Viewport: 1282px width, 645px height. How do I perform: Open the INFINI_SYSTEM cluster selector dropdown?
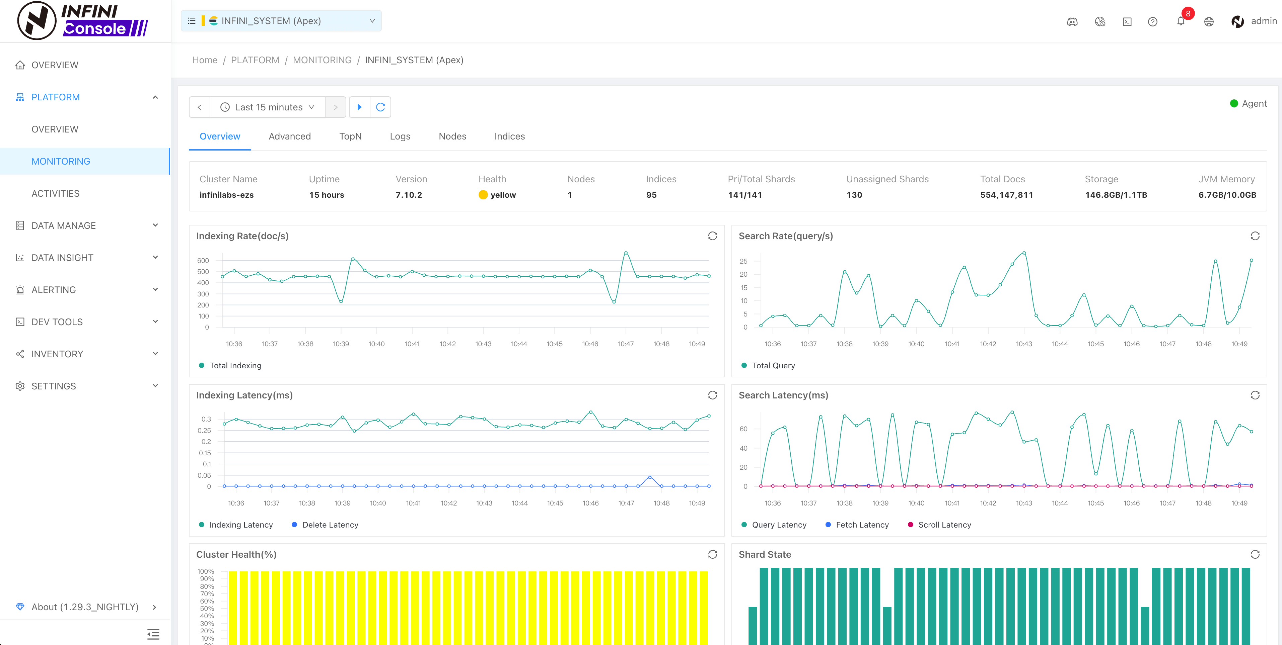point(281,21)
